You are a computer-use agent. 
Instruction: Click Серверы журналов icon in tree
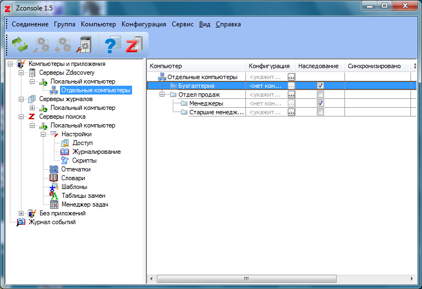tap(32, 99)
